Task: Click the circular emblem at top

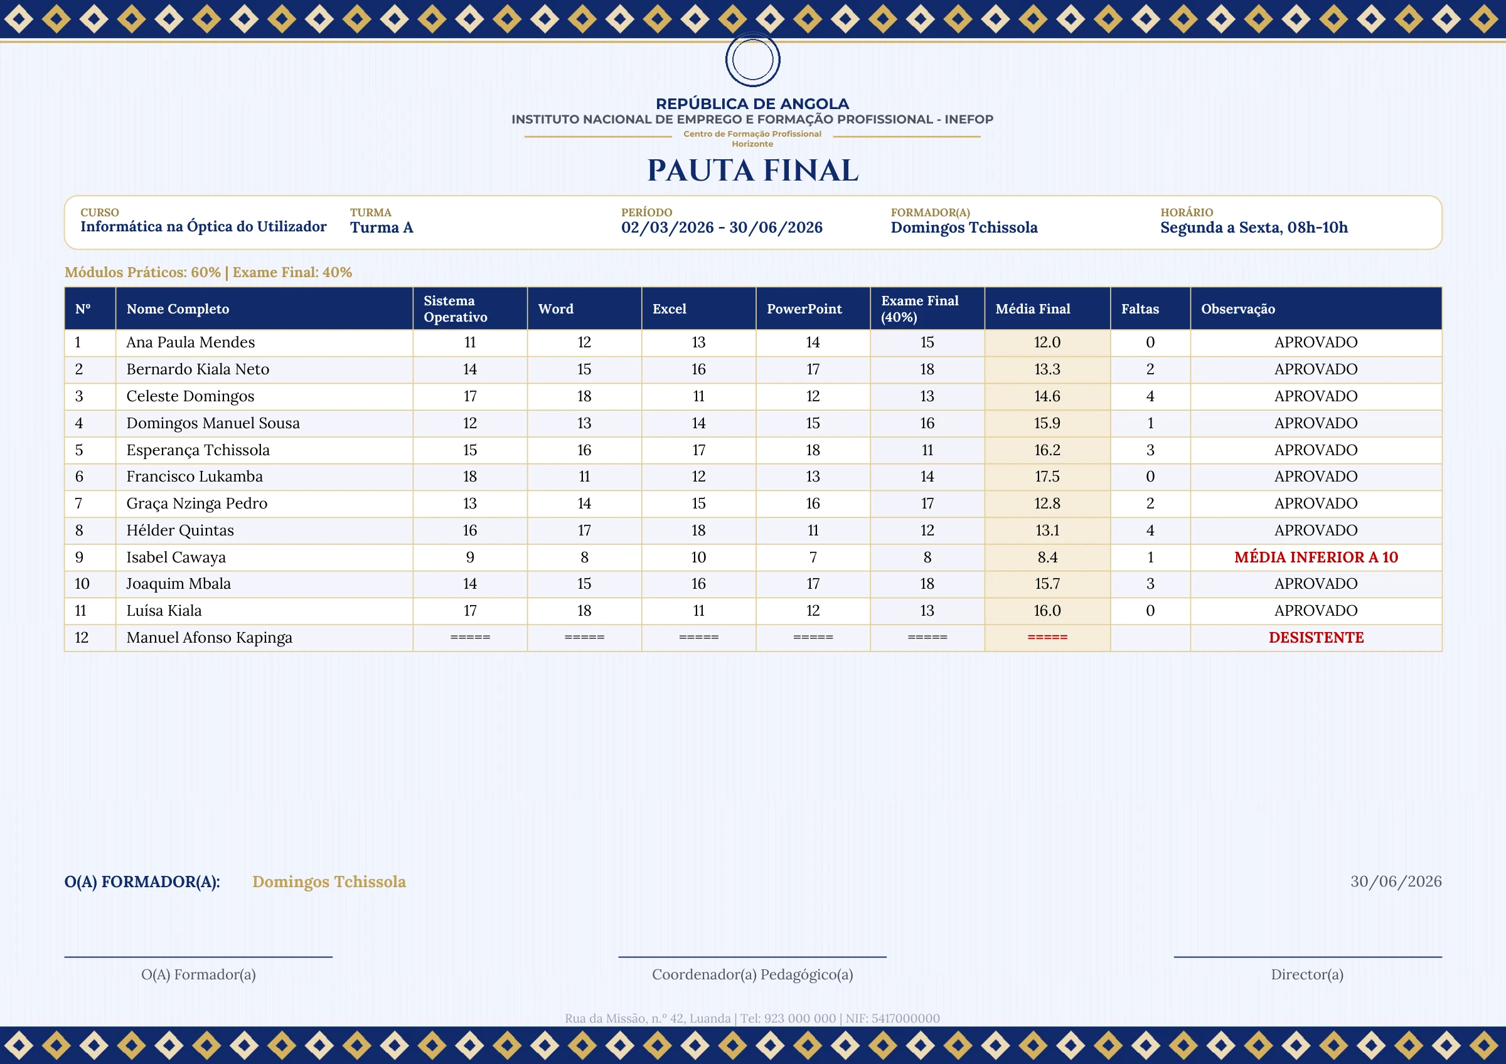Action: [752, 60]
